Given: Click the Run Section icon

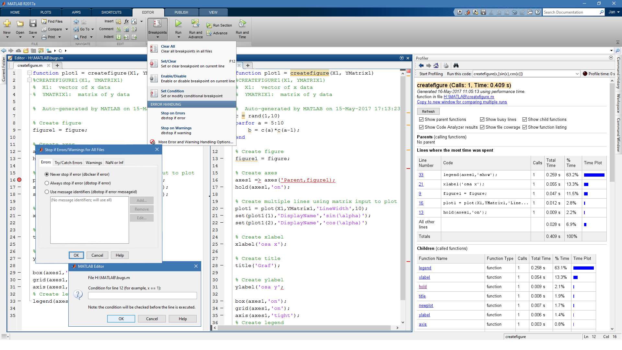Looking at the screenshot, I should tap(209, 25).
